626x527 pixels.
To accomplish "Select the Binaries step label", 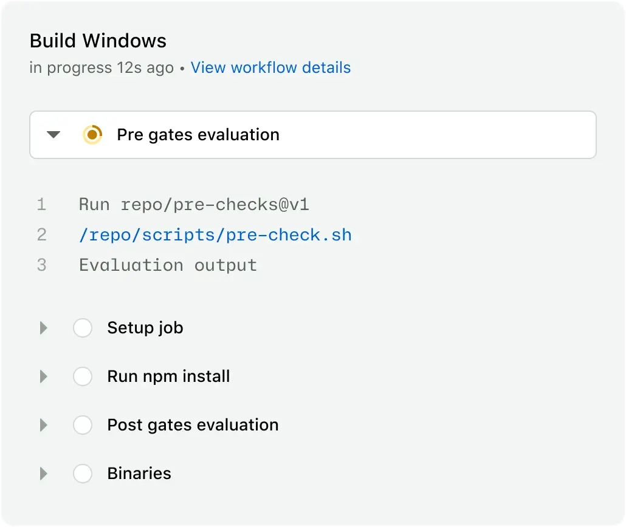I will [139, 474].
